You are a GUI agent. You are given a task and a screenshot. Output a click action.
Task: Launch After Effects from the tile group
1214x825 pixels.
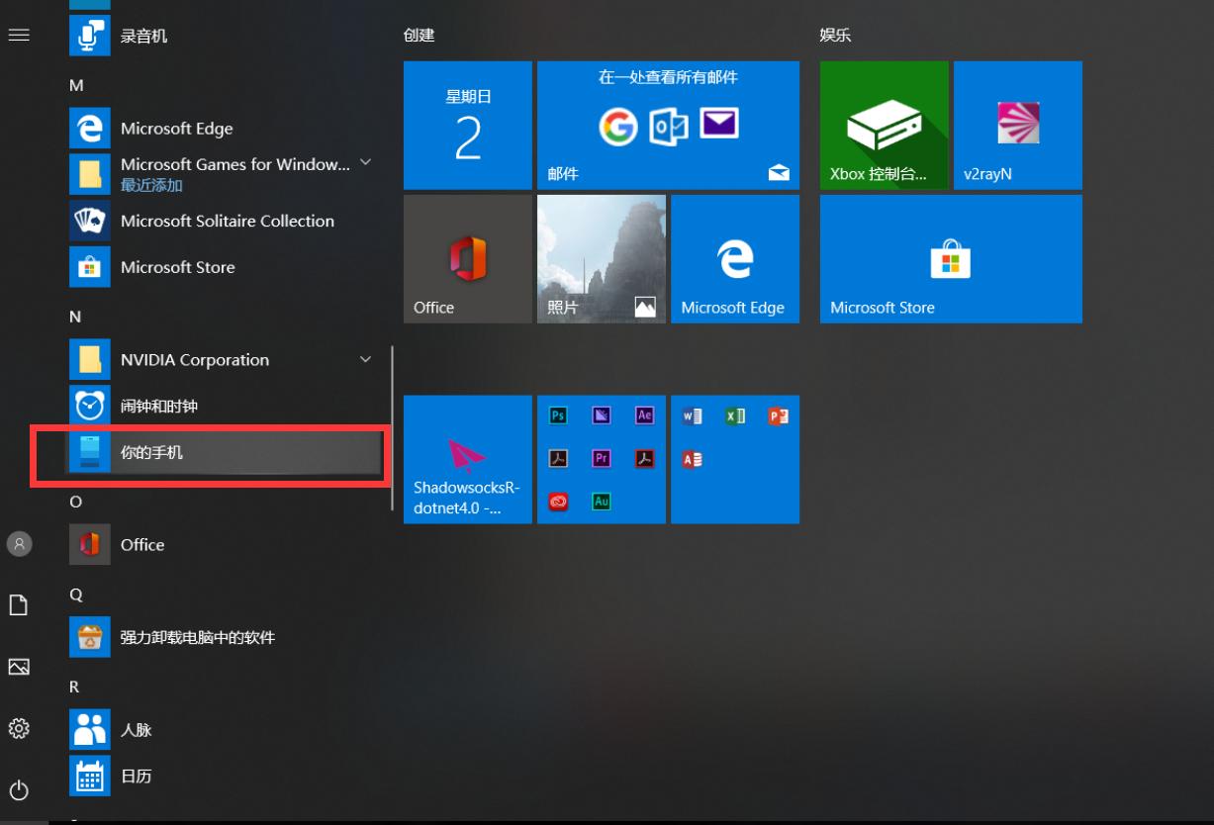click(x=643, y=415)
